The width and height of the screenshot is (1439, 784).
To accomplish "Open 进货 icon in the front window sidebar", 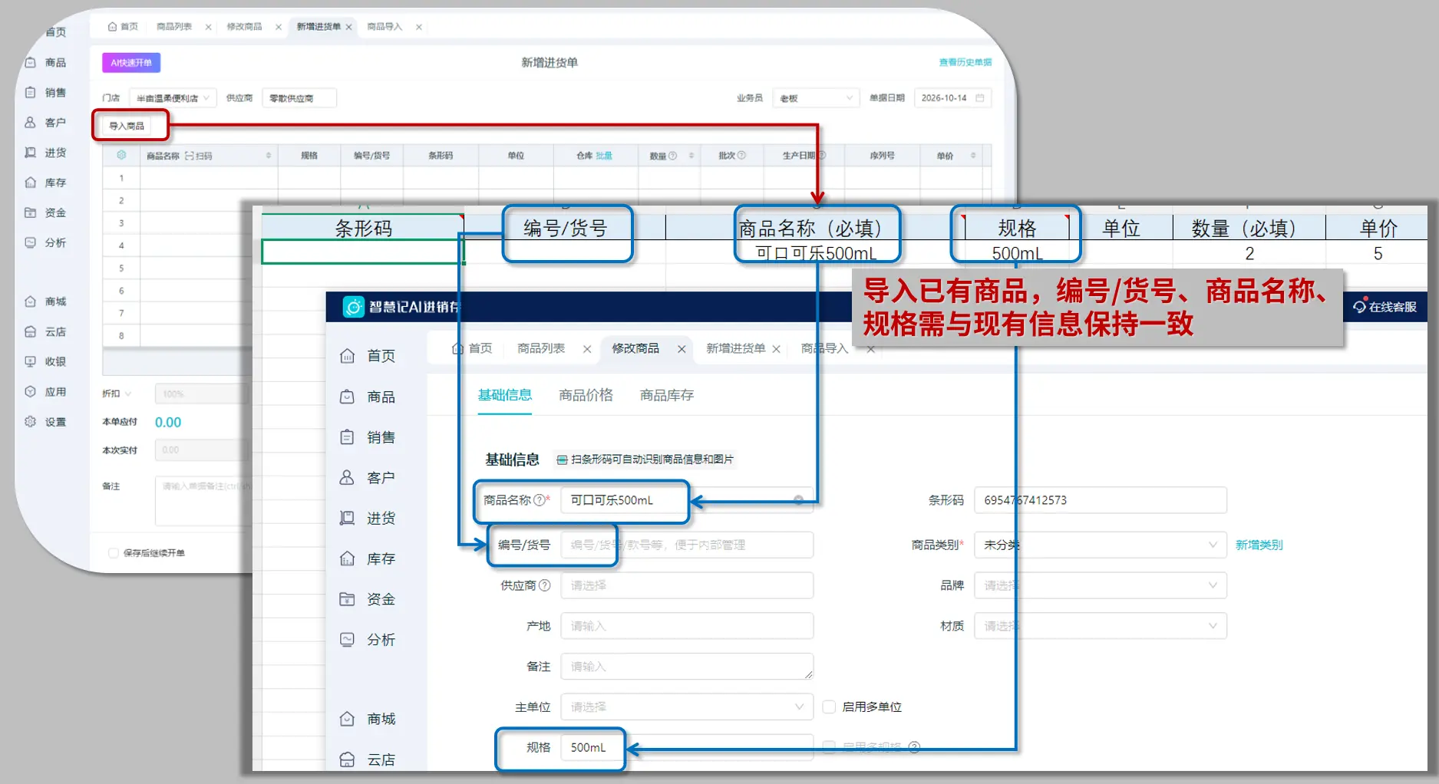I will [347, 518].
